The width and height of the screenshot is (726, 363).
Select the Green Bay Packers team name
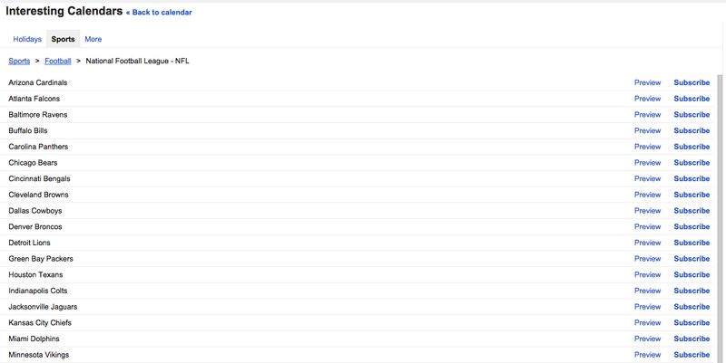point(41,259)
